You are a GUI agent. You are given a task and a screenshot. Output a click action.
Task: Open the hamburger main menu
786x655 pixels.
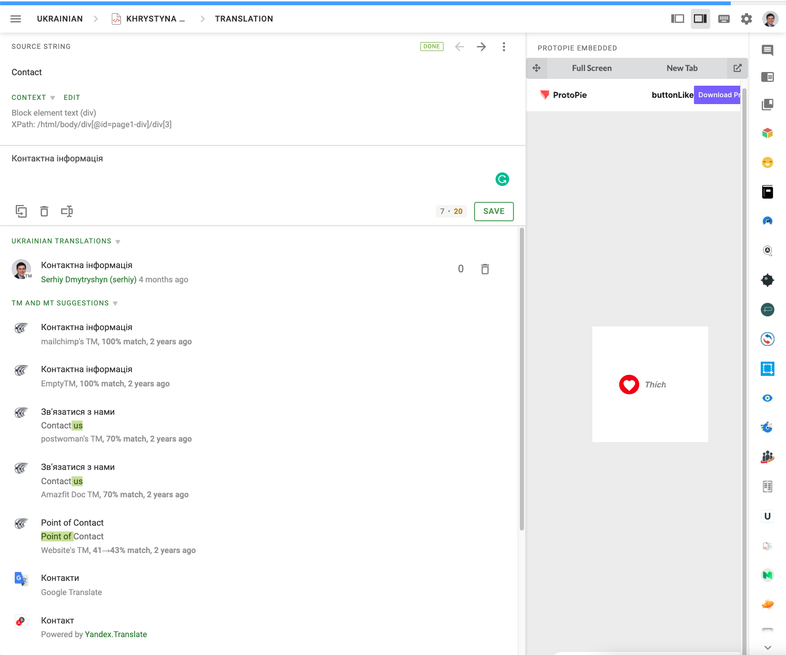point(16,19)
